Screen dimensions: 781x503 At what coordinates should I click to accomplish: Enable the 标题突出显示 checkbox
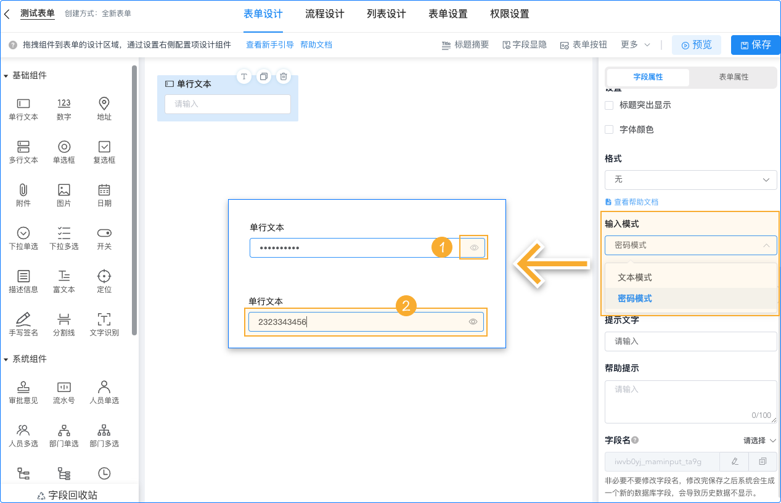609,105
